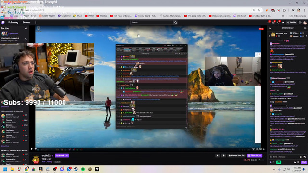Image resolution: width=308 pixels, height=173 pixels.
Task: Open the Just Chatting category link
Action: [x=47, y=162]
